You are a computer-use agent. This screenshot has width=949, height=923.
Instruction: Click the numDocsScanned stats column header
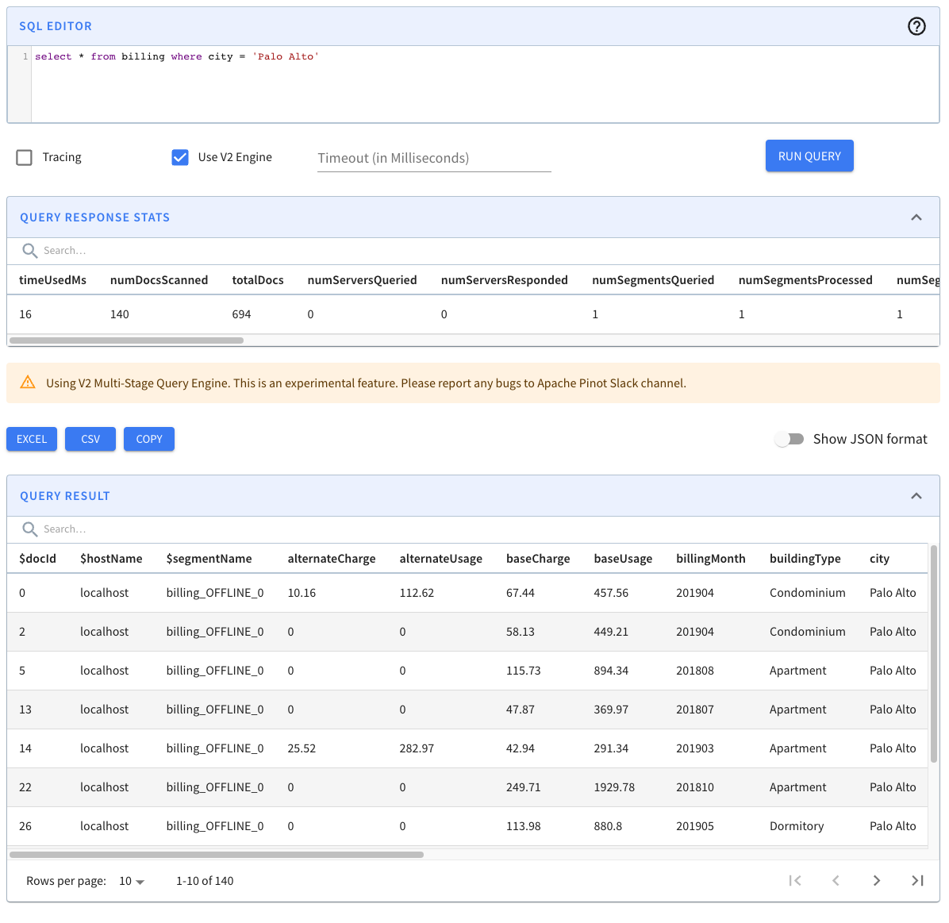159,280
